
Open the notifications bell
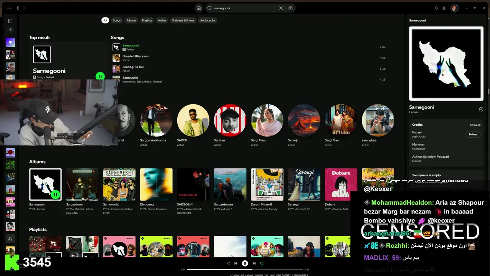click(436, 8)
